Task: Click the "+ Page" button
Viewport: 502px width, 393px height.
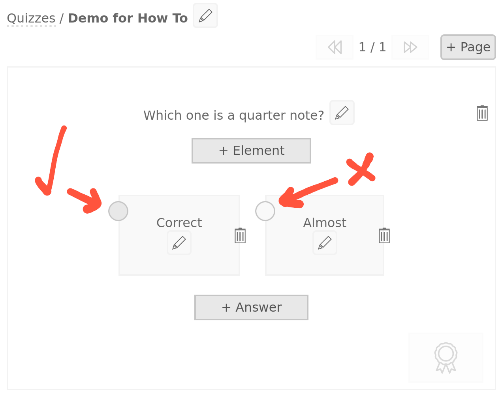Action: 468,47
